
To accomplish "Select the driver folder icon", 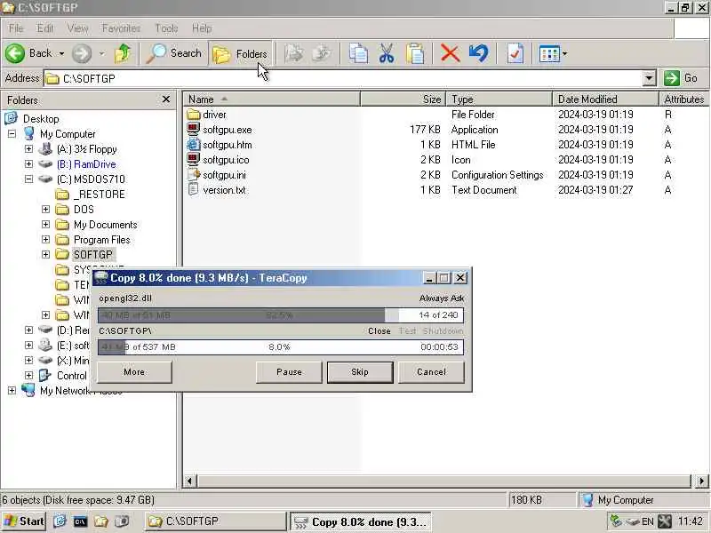I will point(194,115).
